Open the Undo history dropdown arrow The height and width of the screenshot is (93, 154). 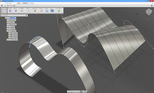click(9, 6)
